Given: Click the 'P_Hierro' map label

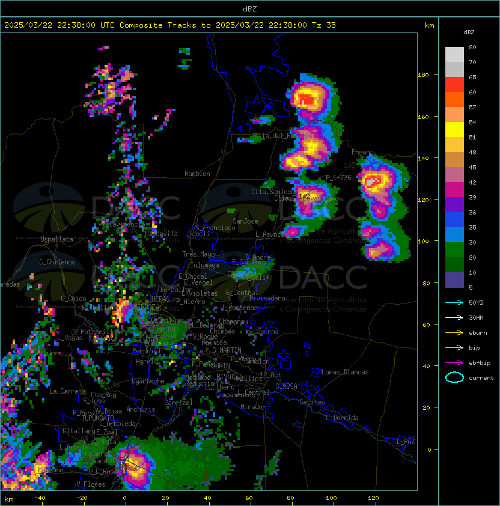Looking at the screenshot, I should [191, 302].
